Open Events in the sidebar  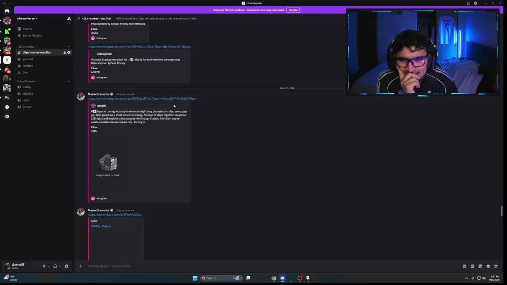(x=27, y=29)
